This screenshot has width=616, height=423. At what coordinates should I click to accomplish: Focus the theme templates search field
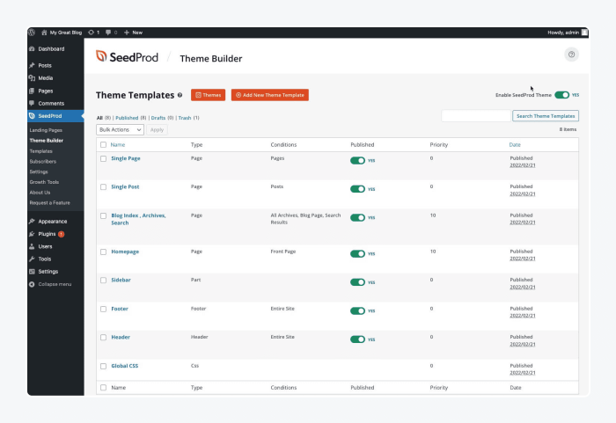coord(476,116)
